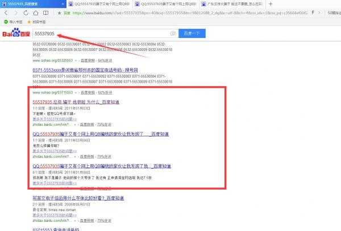This screenshot has height=231, width=341.
Task: Click the browser forward arrow
Action: point(16,13)
